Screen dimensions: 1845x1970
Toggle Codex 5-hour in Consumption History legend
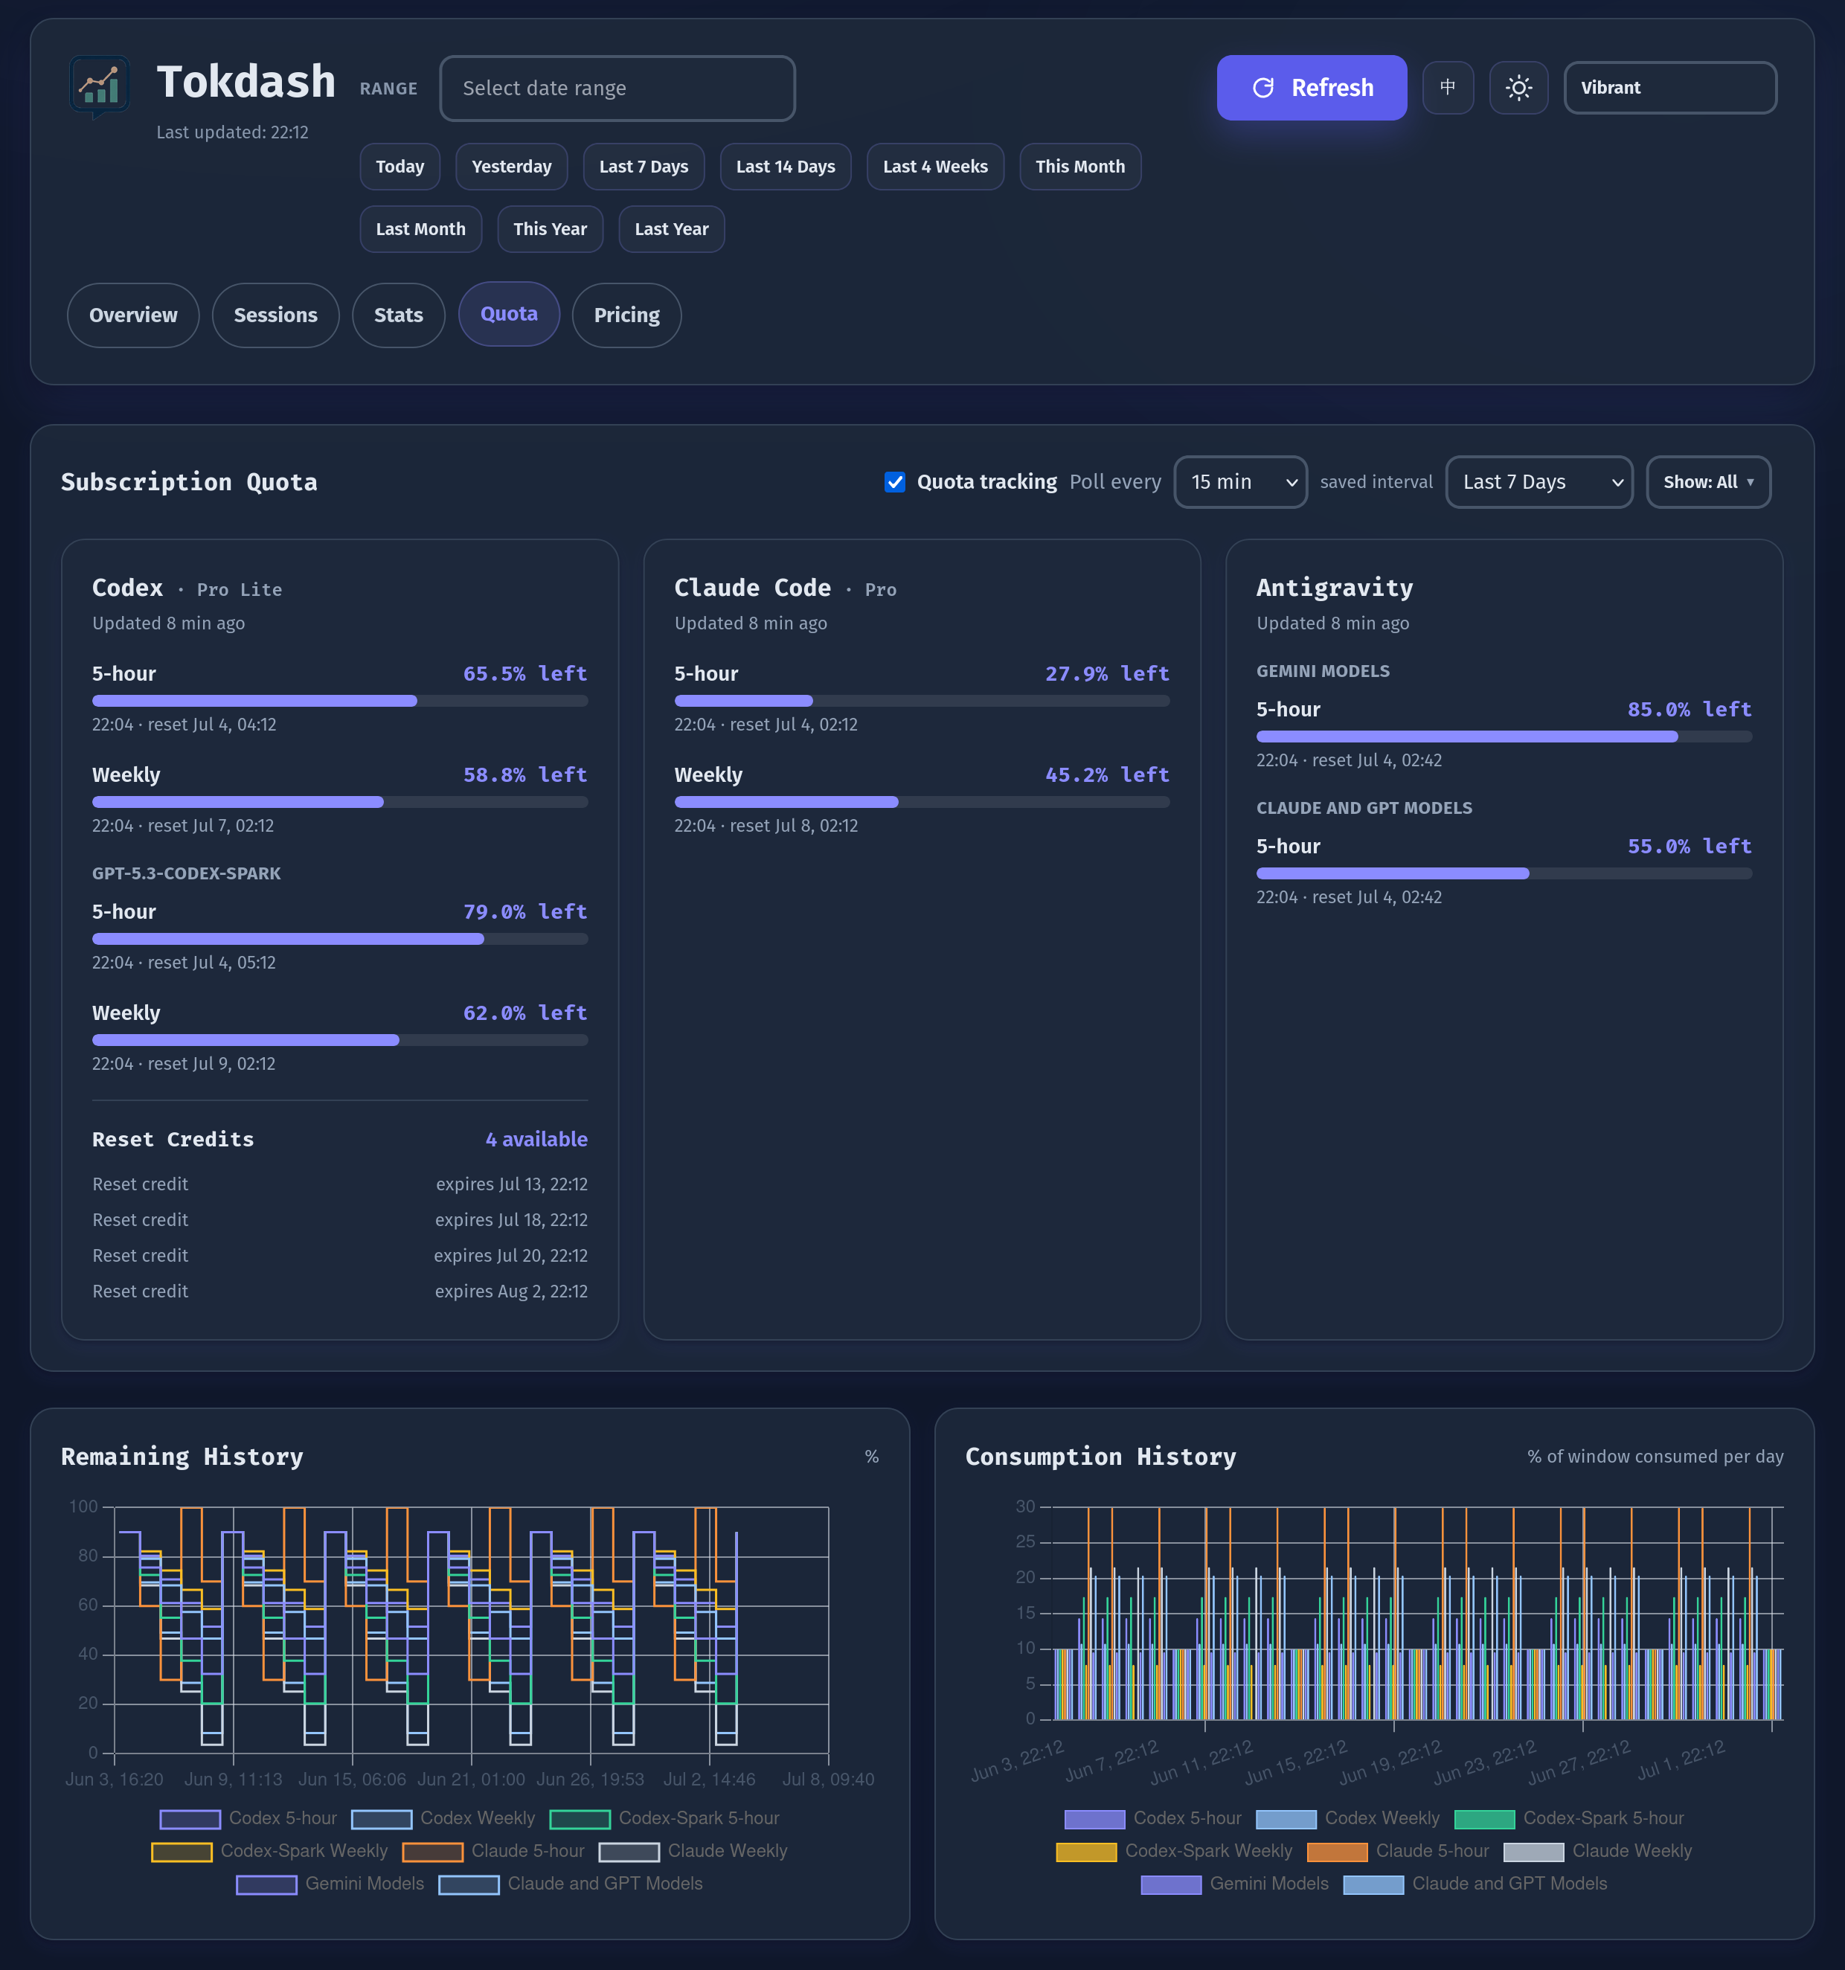[1153, 1818]
